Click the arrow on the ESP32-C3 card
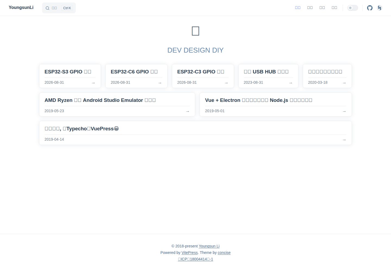This screenshot has height=271, width=391. point(226,83)
